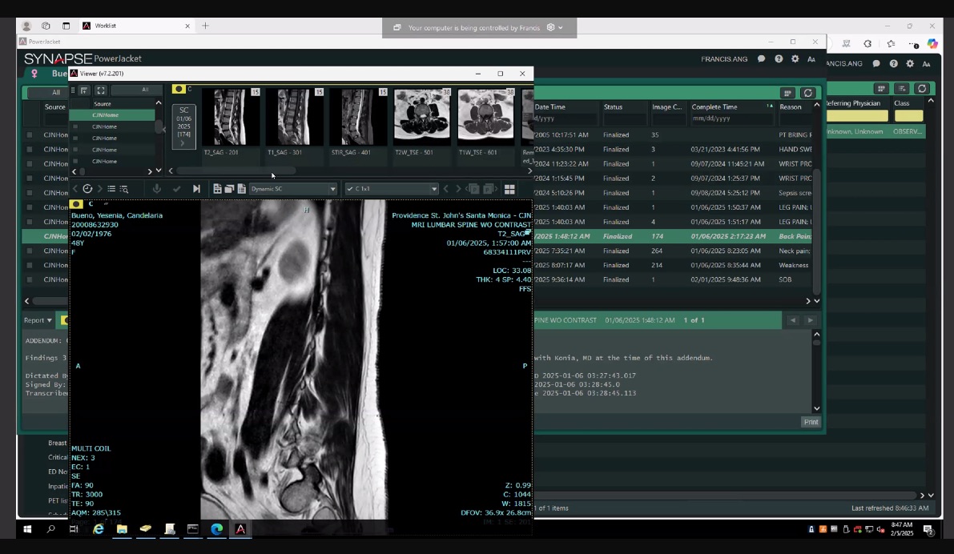Activate the microphone dictation icon

157,189
